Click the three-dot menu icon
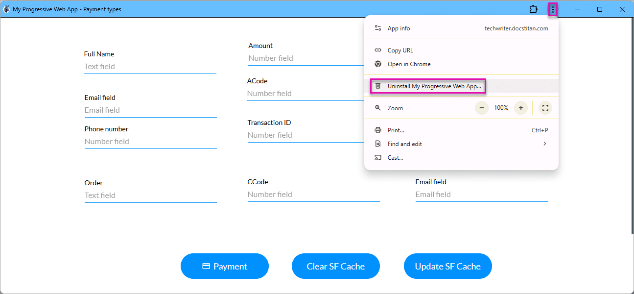The width and height of the screenshot is (634, 294). (553, 9)
